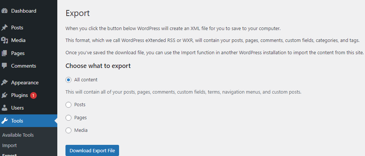Select the Posts export radio button
The image size is (365, 156).
[68, 105]
